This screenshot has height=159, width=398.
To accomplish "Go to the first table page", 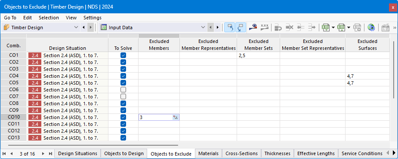I will click(4, 154).
